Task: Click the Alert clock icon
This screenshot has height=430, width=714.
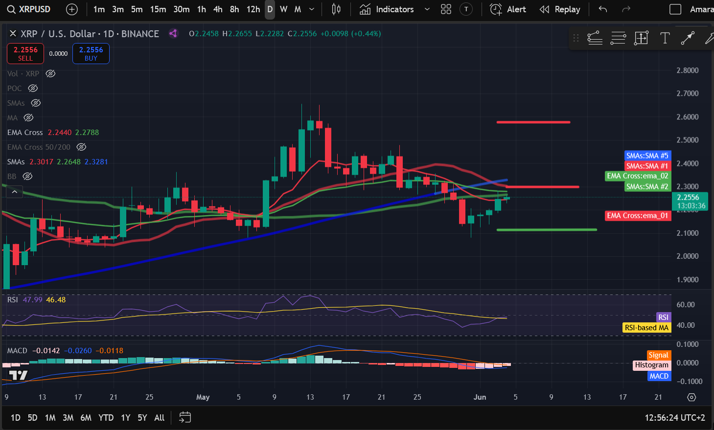Action: click(x=496, y=9)
